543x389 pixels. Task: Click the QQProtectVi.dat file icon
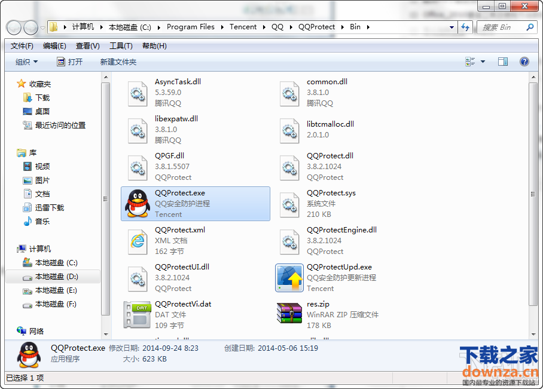click(x=137, y=315)
